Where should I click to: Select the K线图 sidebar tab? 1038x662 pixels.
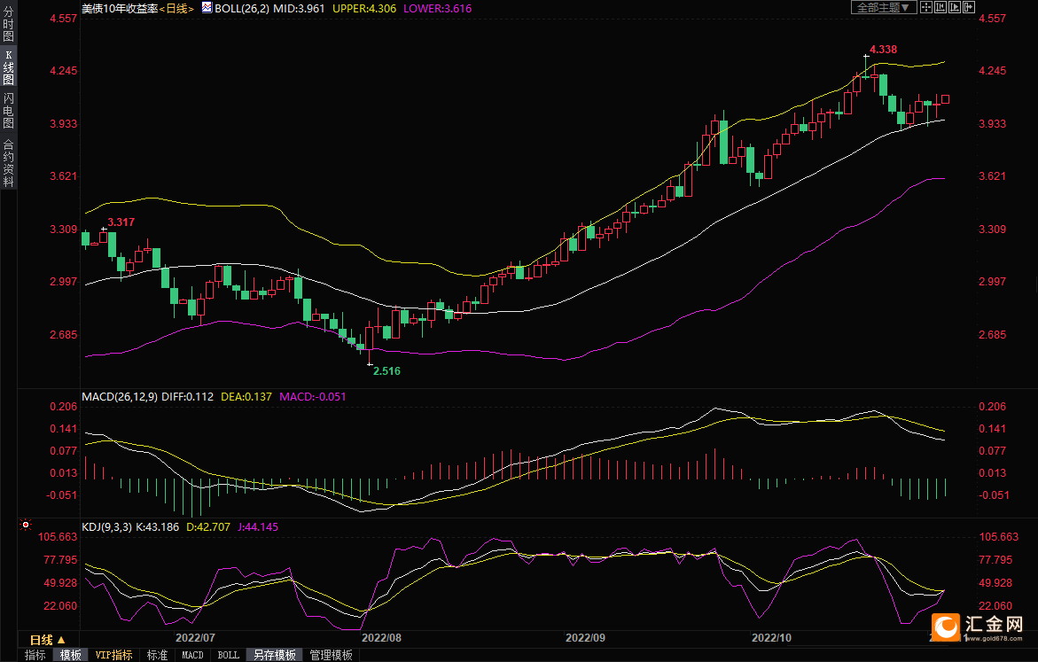coord(9,66)
